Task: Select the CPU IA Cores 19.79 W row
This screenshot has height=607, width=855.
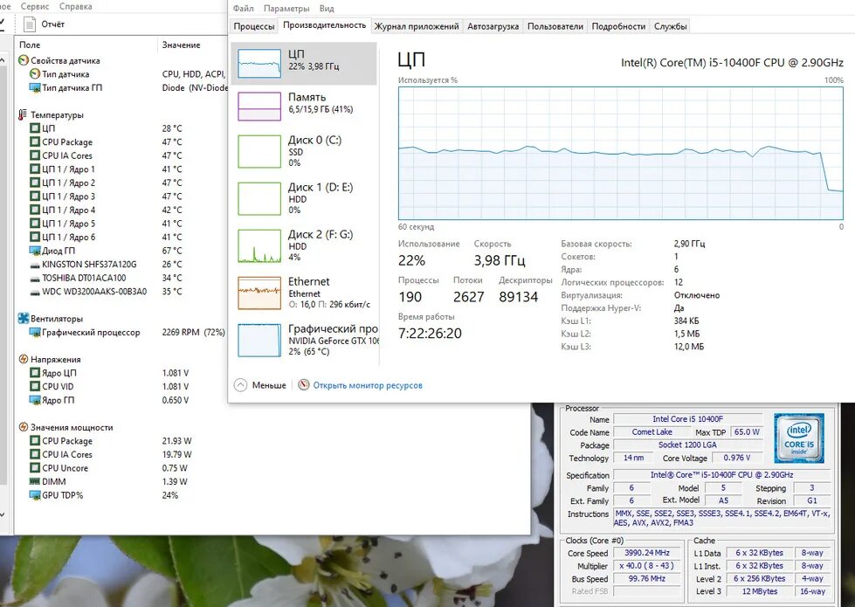Action: pos(110,454)
